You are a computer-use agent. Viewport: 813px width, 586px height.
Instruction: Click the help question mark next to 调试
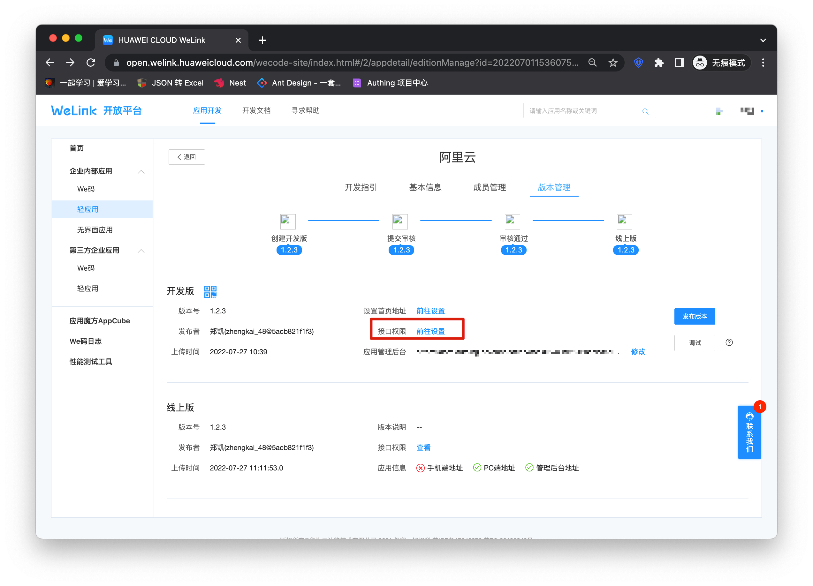point(729,342)
